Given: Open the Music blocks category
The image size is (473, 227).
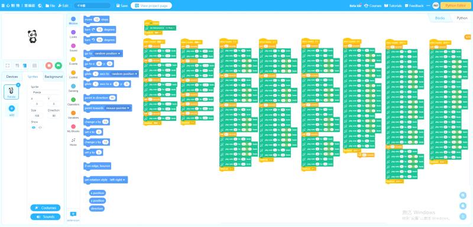Looking at the screenshot, I should coord(73,142).
